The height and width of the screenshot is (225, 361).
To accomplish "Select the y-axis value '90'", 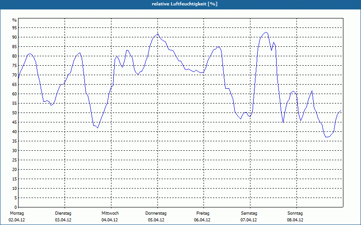I will click(x=14, y=37).
